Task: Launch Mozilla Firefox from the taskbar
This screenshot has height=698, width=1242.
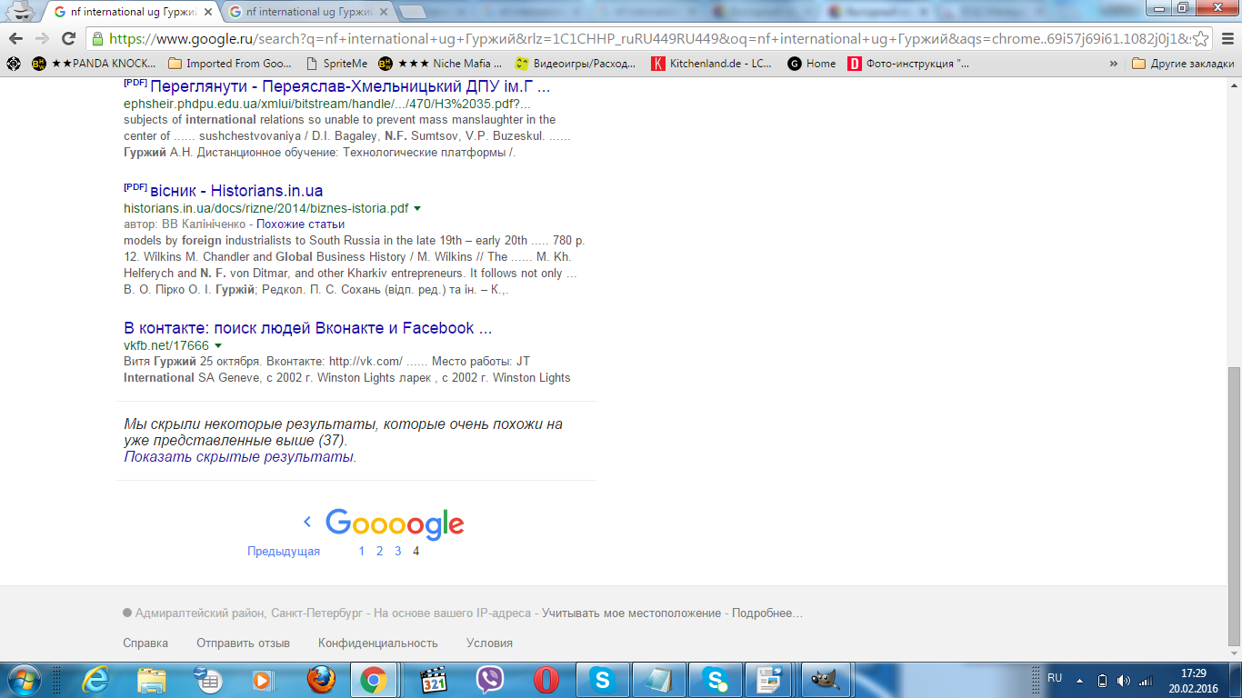Action: [320, 679]
